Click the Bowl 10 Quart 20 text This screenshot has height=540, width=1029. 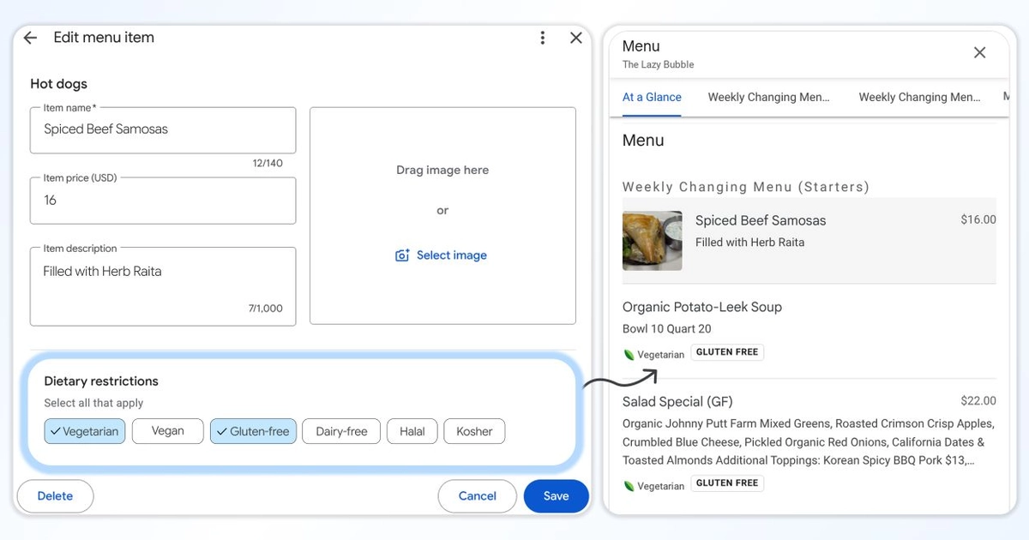[x=667, y=329]
